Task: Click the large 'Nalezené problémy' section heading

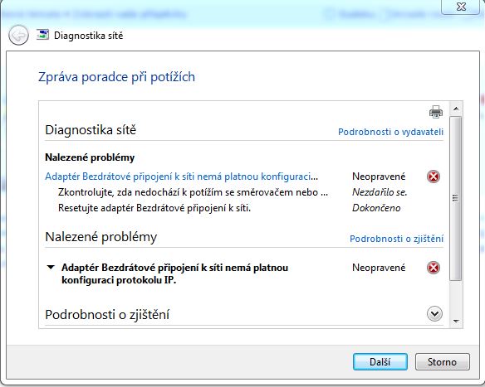Action: [101, 237]
